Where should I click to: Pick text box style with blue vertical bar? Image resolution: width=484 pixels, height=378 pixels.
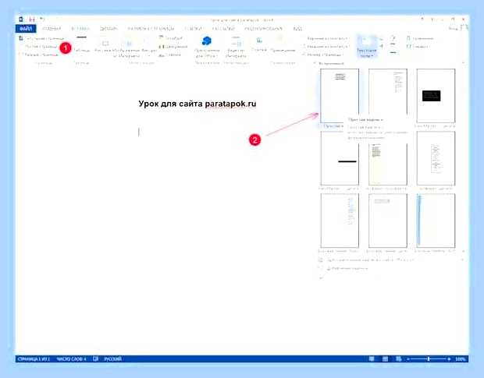436,221
